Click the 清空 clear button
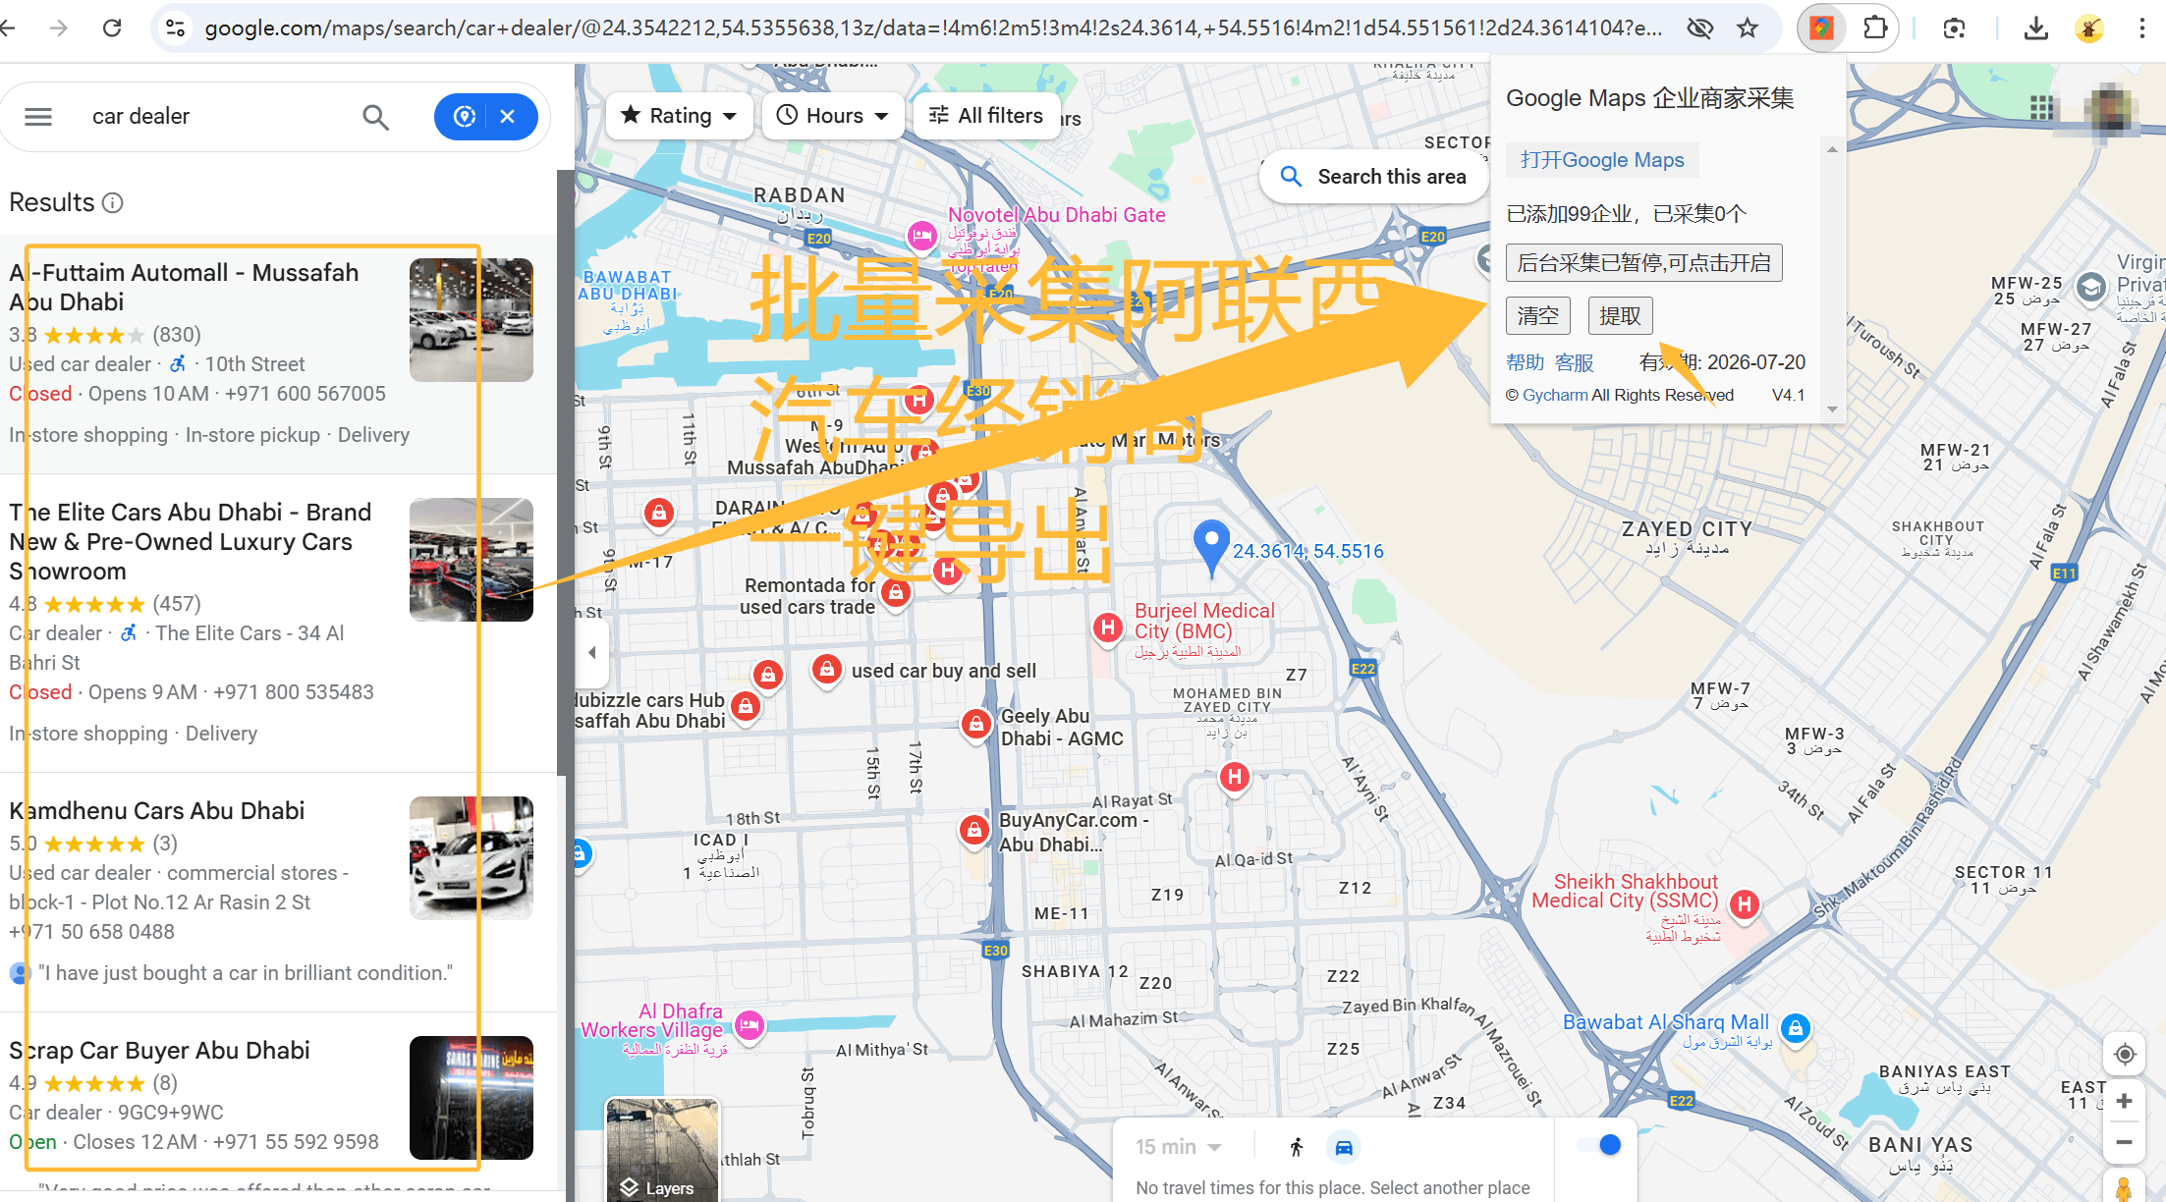The width and height of the screenshot is (2166, 1202). [1537, 316]
